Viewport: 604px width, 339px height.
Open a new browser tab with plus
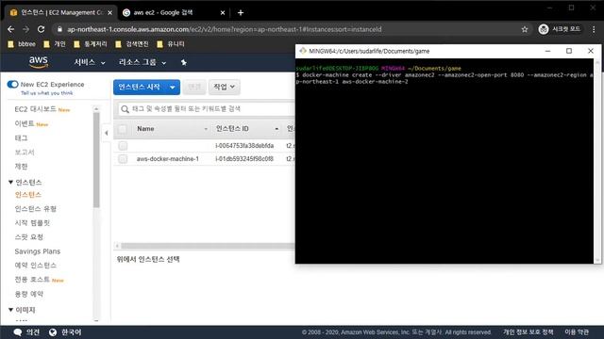point(241,12)
